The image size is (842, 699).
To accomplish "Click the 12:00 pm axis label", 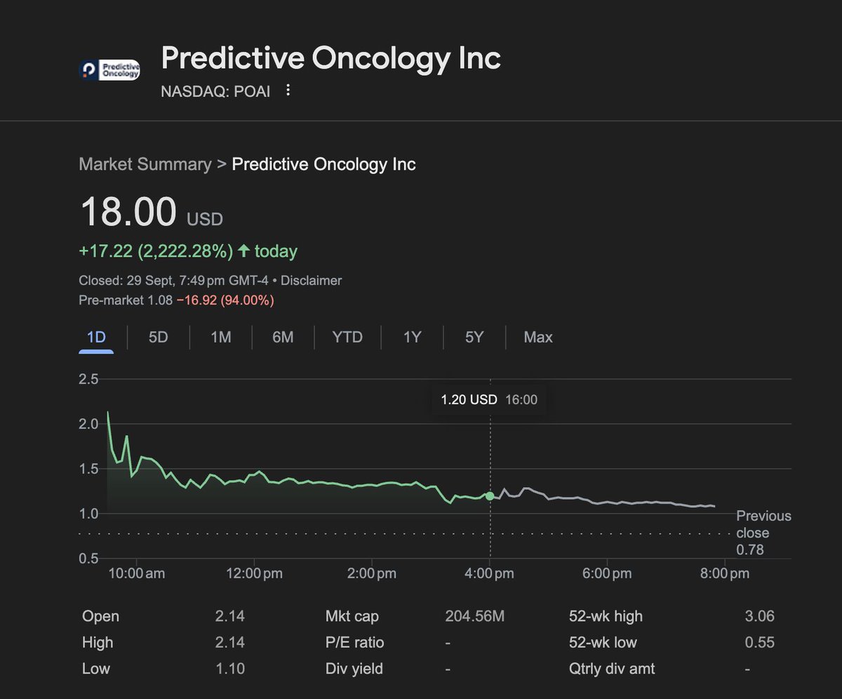I will pyautogui.click(x=253, y=573).
